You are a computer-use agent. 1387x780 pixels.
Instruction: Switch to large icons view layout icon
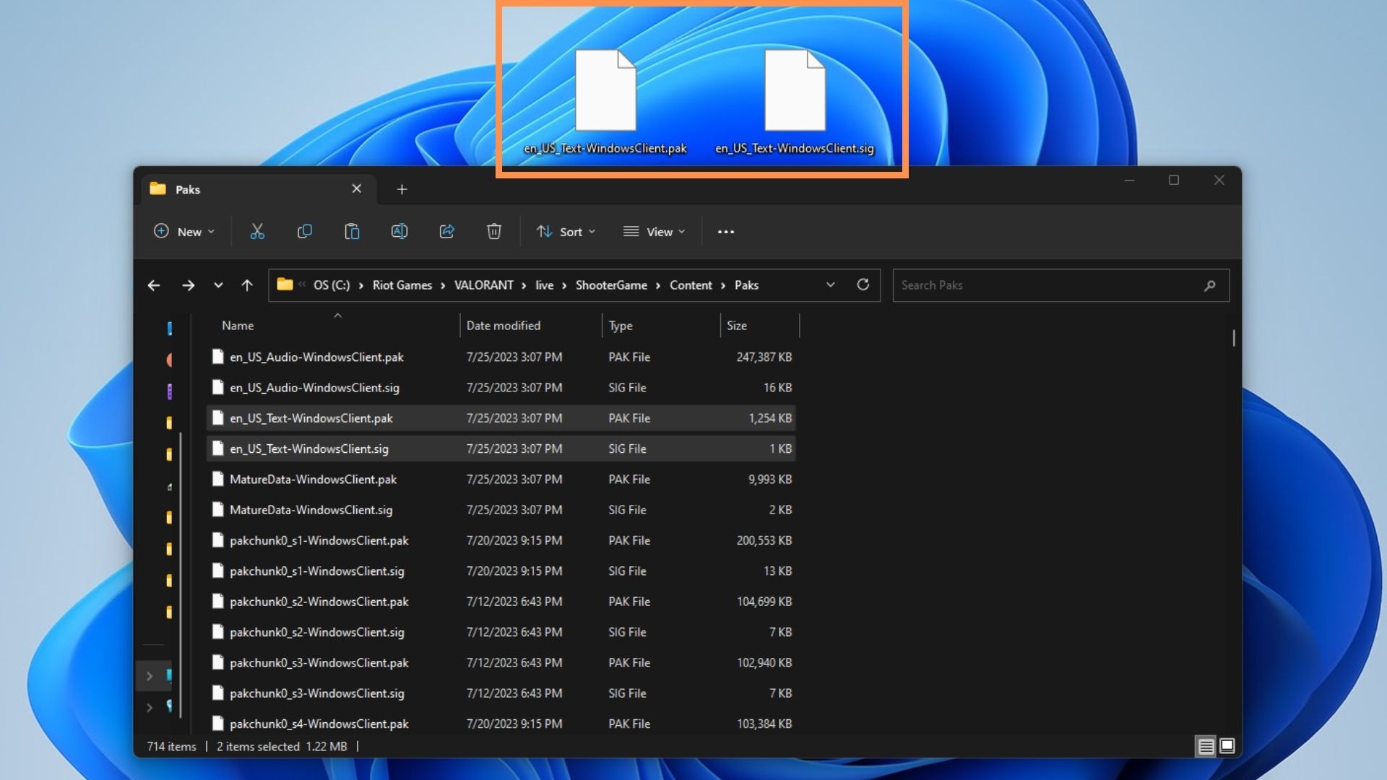click(1227, 746)
